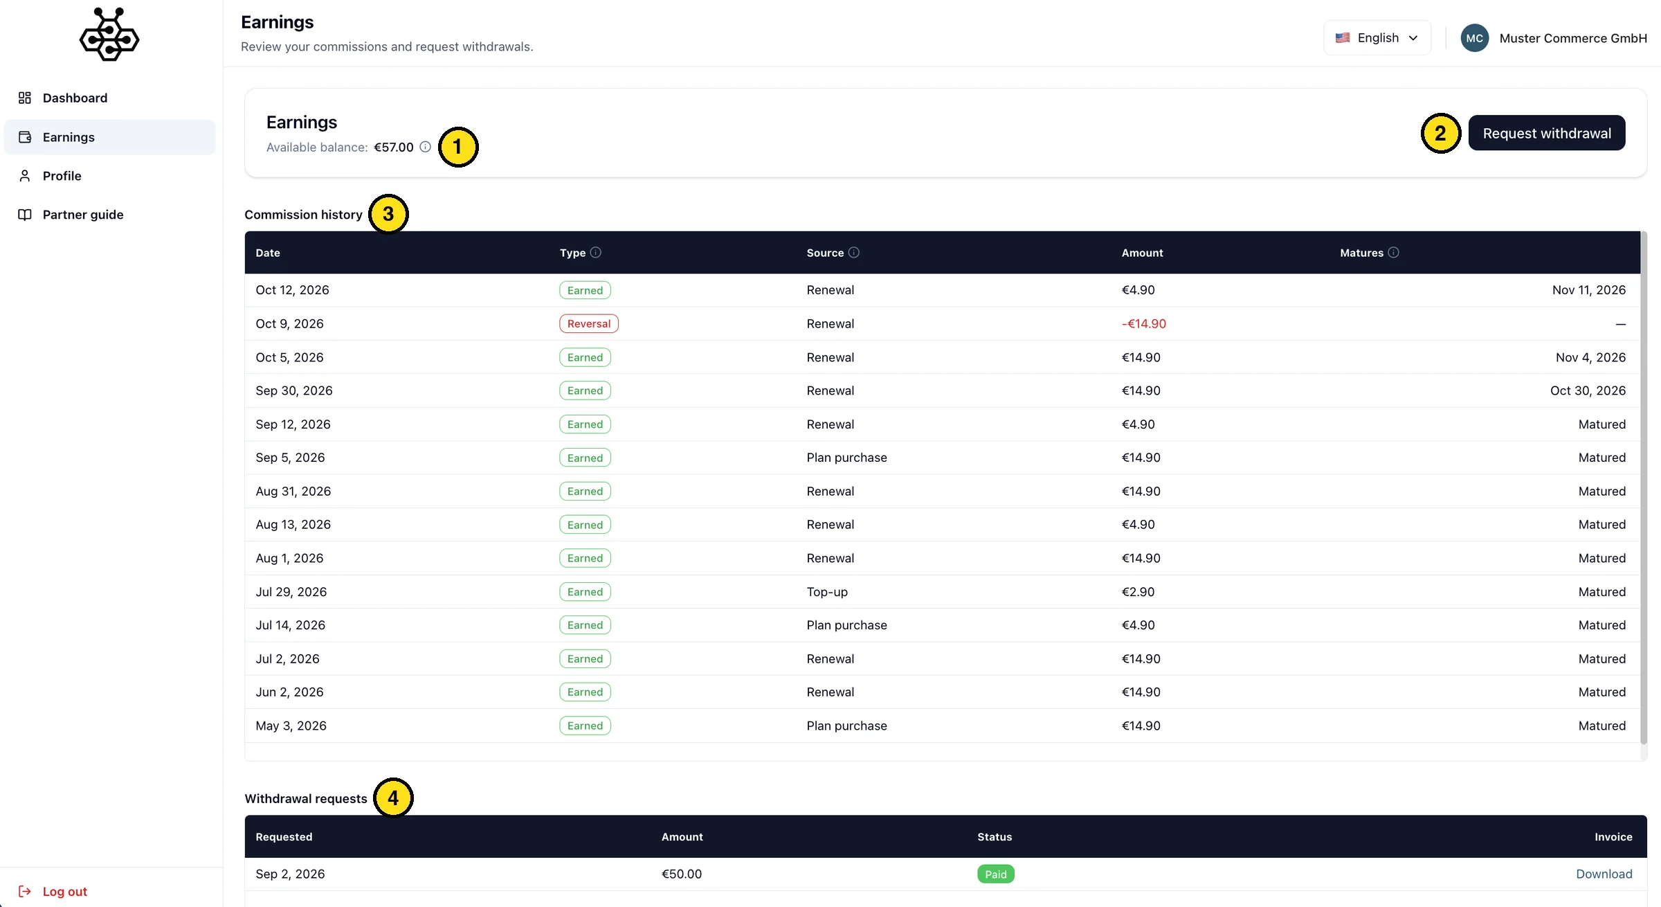Click the honeycomb bee logo

point(109,35)
